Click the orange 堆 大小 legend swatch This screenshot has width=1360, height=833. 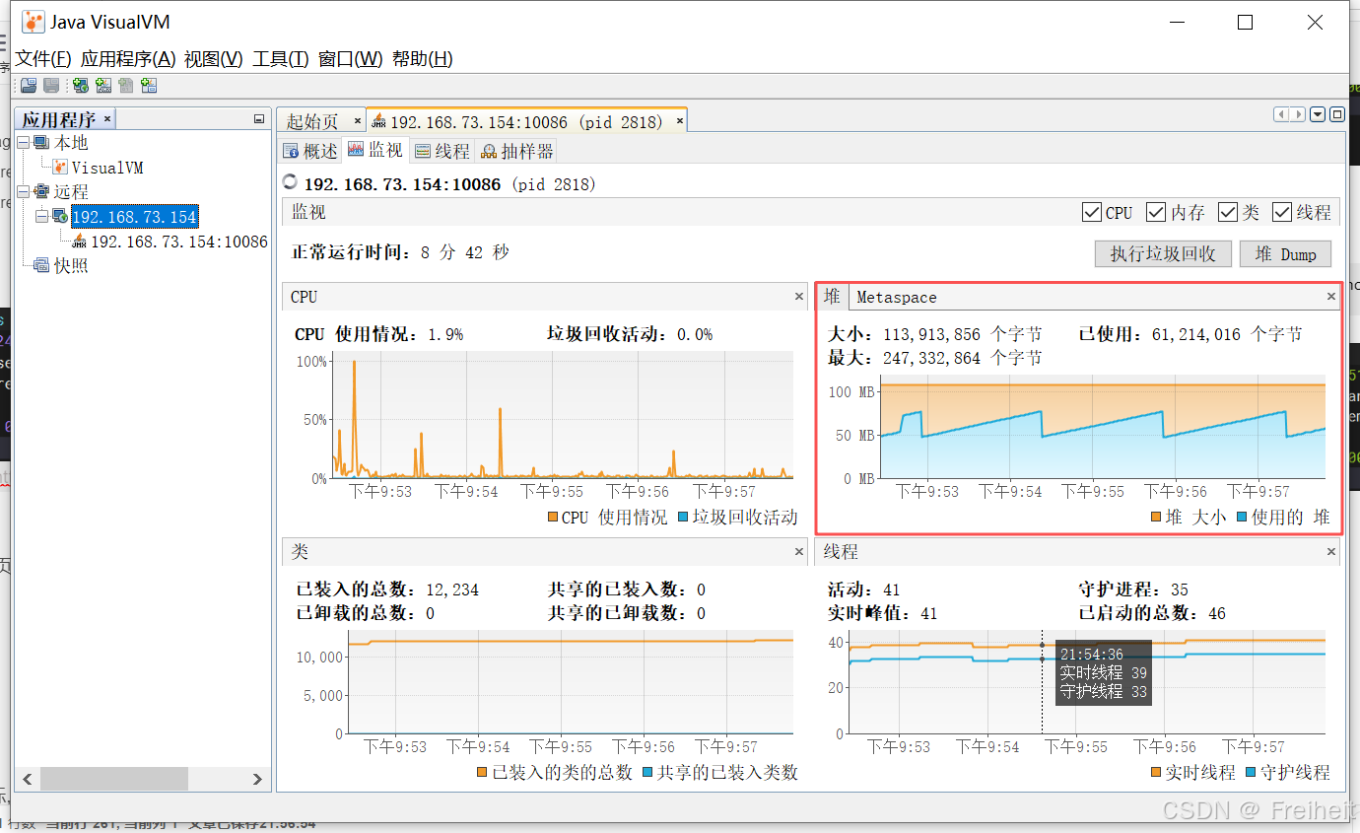pos(1155,517)
